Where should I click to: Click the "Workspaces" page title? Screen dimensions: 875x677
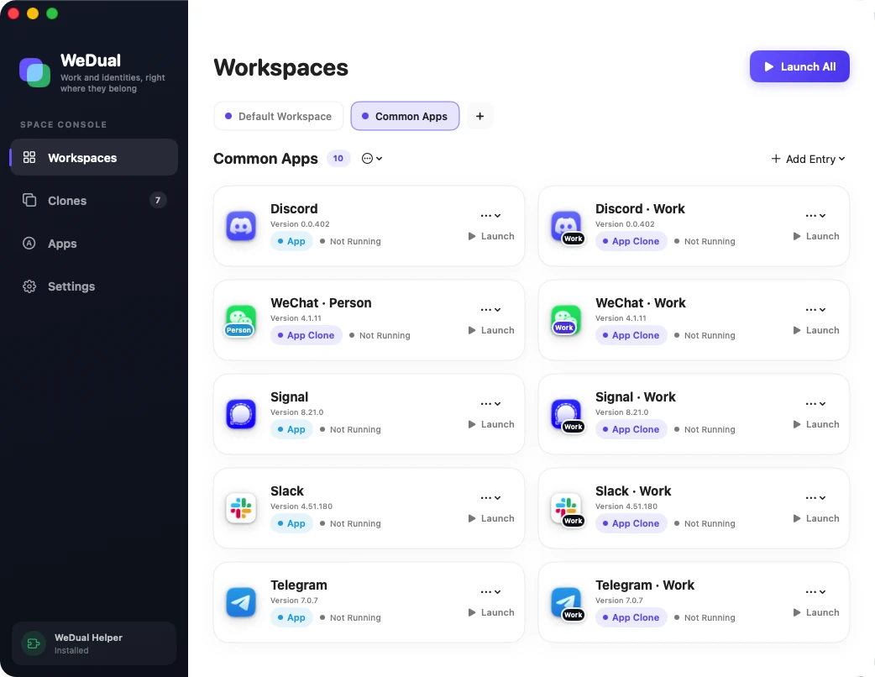pyautogui.click(x=280, y=67)
